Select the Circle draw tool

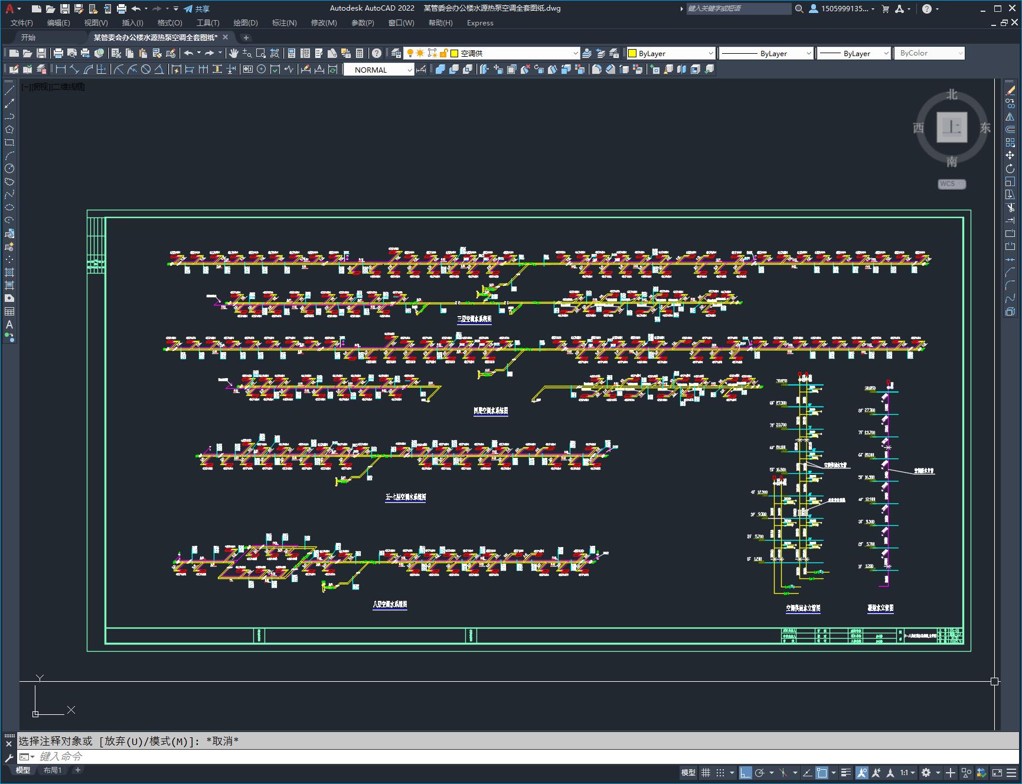[9, 168]
